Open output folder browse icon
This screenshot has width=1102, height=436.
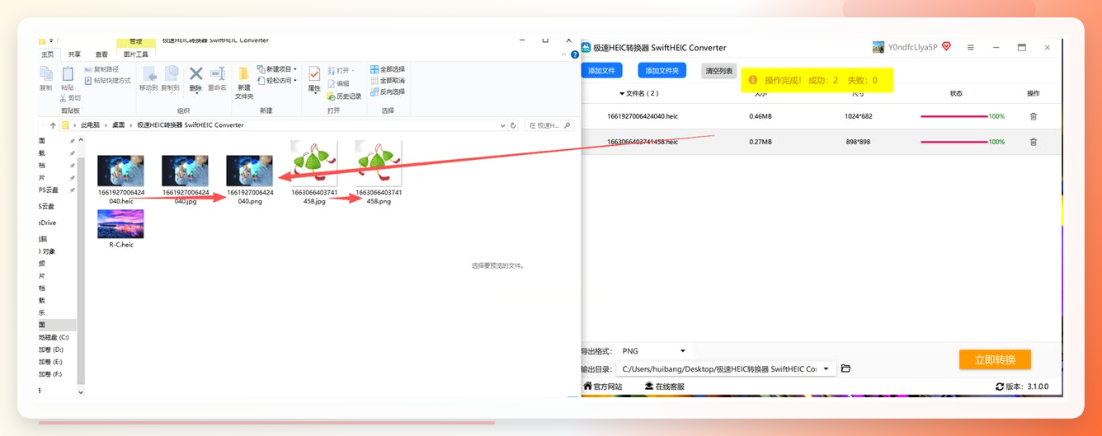coord(845,368)
